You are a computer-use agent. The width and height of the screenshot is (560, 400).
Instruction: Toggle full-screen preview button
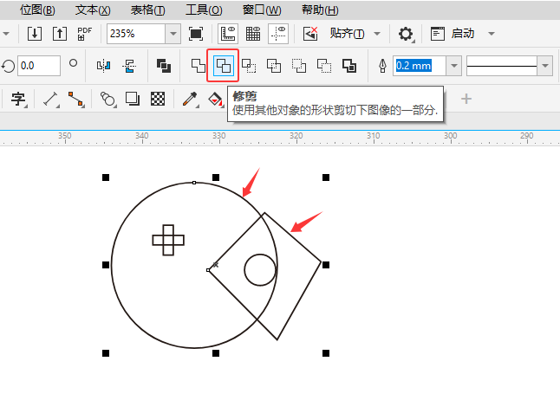pyautogui.click(x=196, y=34)
